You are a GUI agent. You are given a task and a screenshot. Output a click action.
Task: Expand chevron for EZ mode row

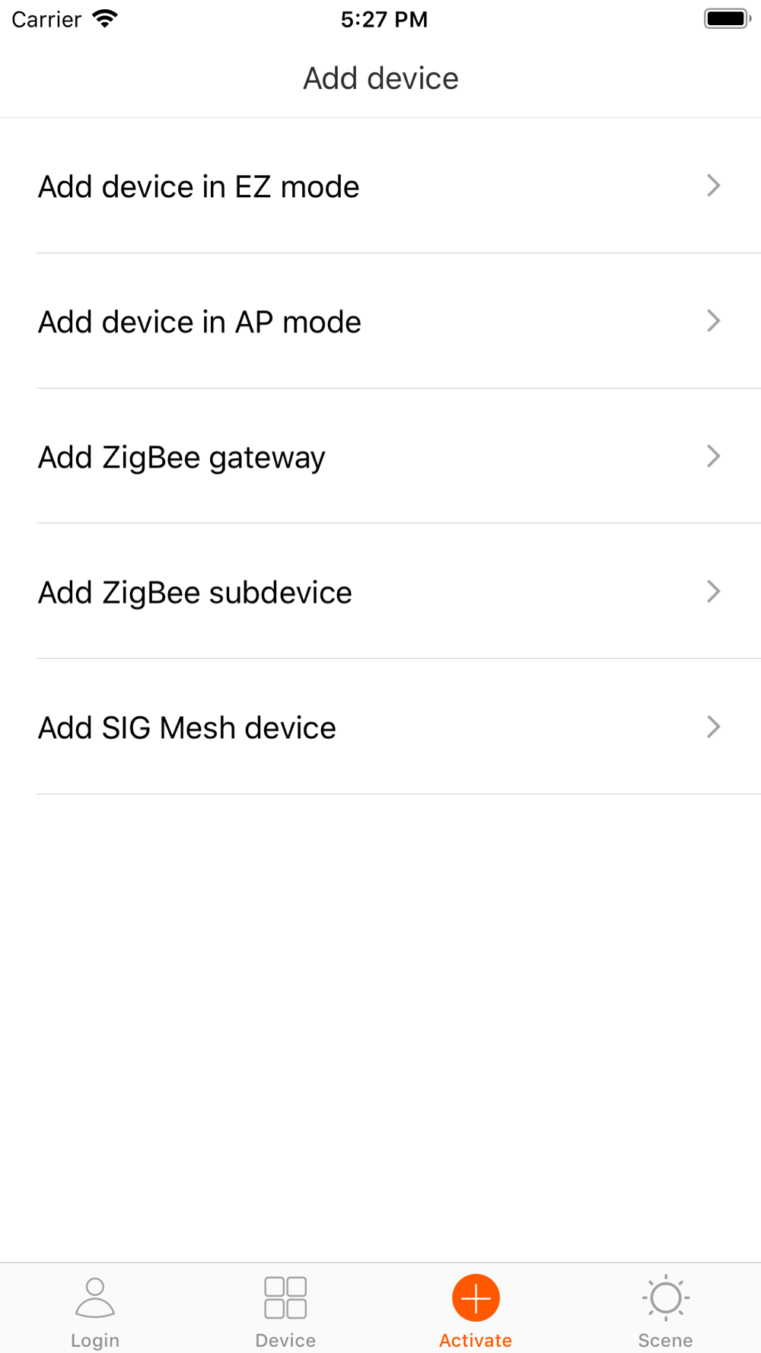tap(713, 186)
